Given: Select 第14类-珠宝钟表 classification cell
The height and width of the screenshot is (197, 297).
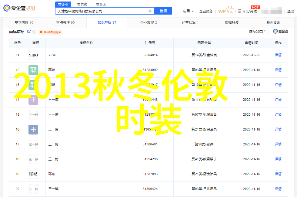Looking at the screenshot, I should [x=204, y=55].
